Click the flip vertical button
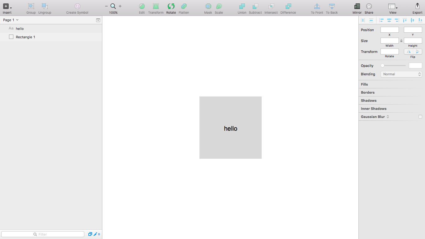 [418, 52]
